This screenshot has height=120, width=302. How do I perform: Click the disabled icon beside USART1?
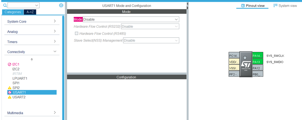click(x=9, y=92)
